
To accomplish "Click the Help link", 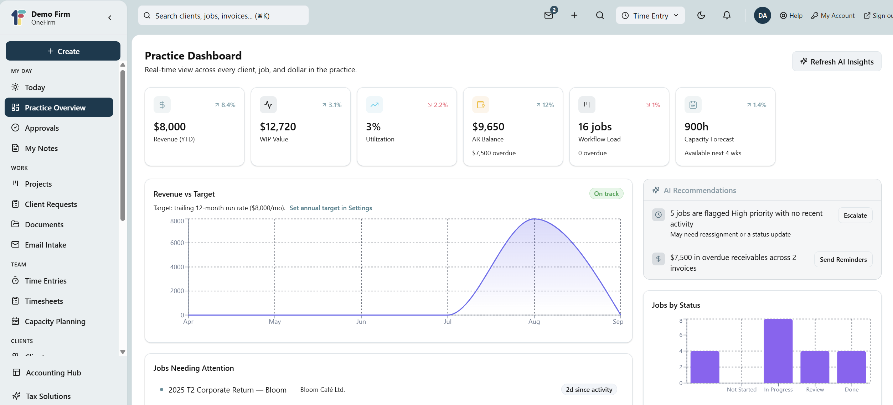I will 791,16.
